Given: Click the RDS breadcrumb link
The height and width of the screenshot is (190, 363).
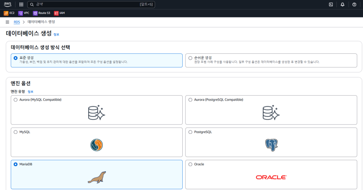Looking at the screenshot, I should pyautogui.click(x=17, y=22).
